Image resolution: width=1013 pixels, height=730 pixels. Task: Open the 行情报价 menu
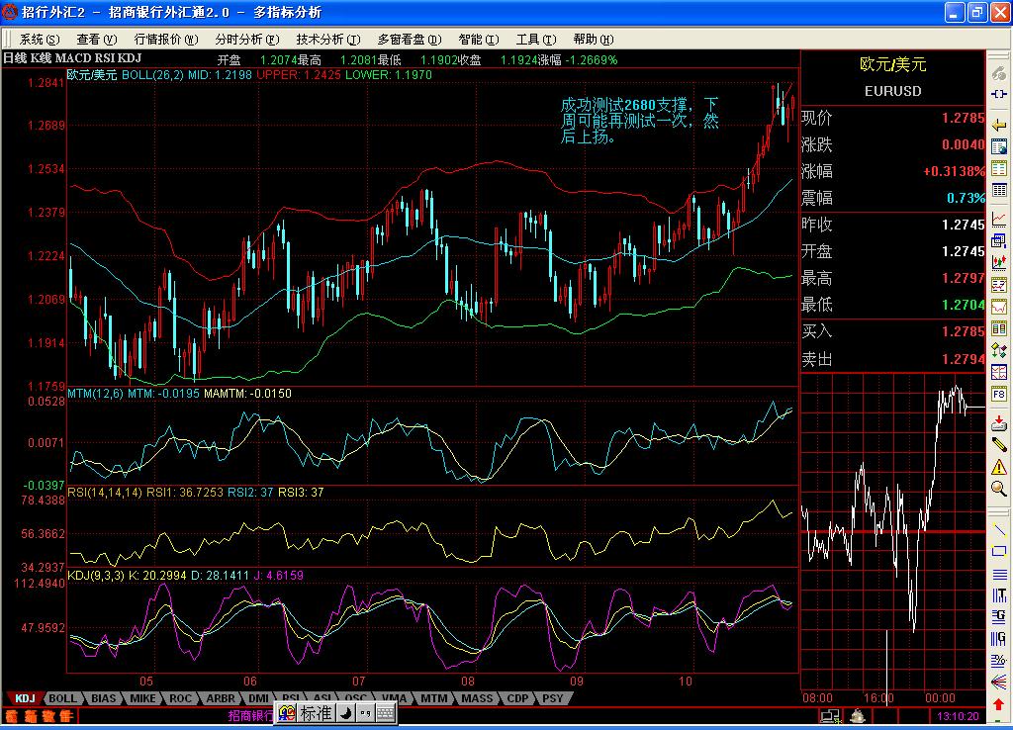166,40
